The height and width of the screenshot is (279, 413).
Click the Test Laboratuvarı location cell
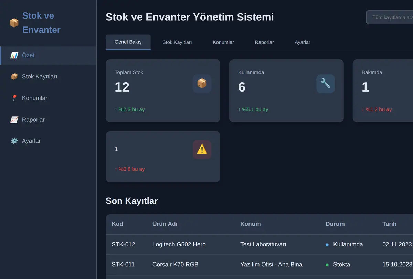263,245
